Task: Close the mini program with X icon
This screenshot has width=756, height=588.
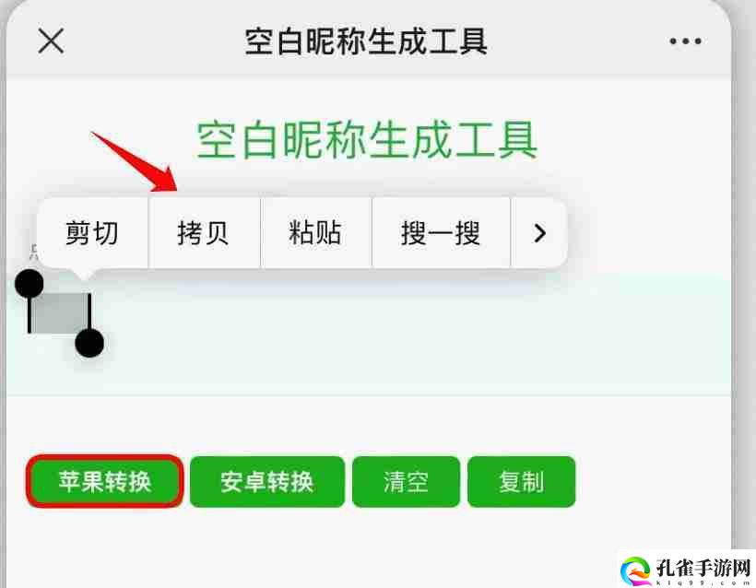Action: pyautogui.click(x=51, y=41)
